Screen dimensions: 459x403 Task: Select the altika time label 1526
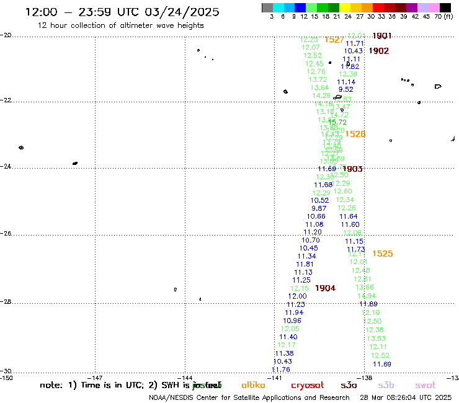pyautogui.click(x=355, y=134)
